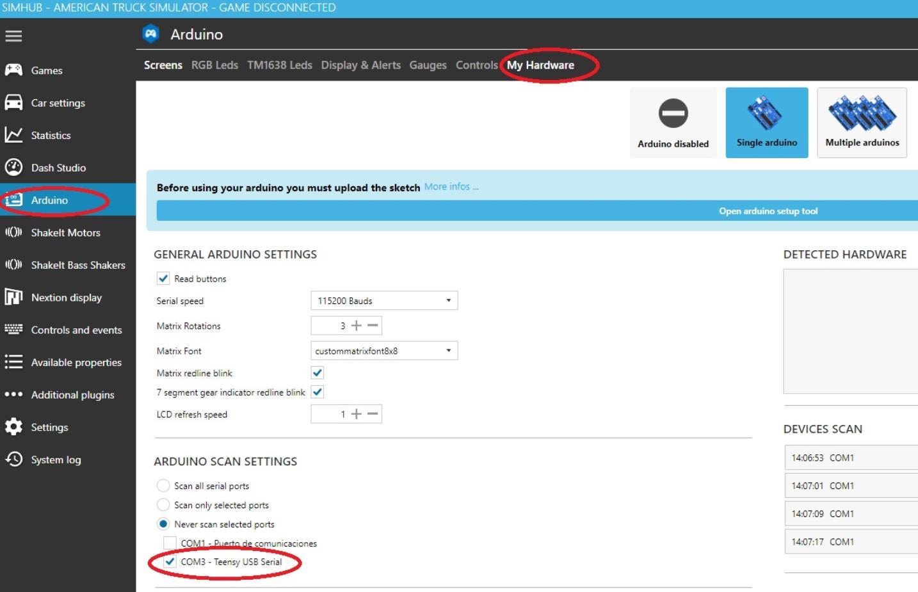918x592 pixels.
Task: Open the Controls tab
Action: [477, 65]
